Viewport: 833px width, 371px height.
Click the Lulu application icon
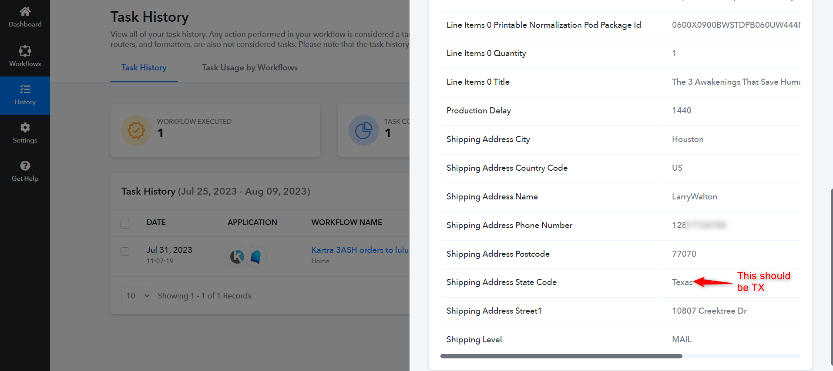tap(256, 257)
